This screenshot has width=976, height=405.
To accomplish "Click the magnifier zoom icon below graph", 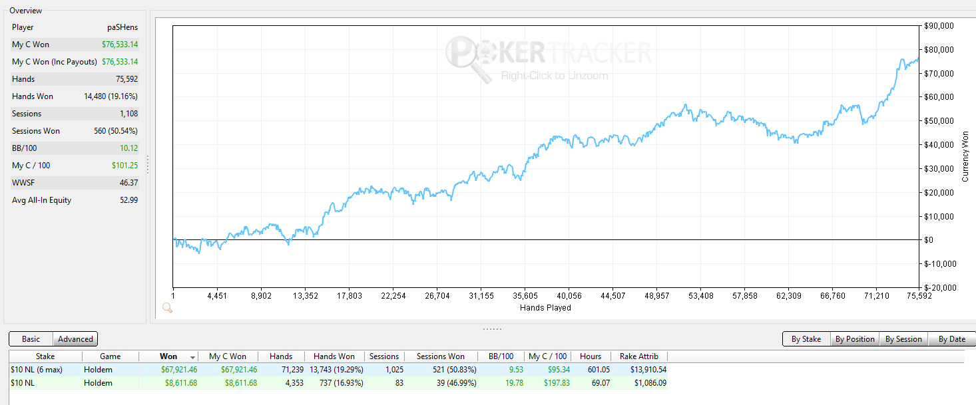I will (x=168, y=308).
